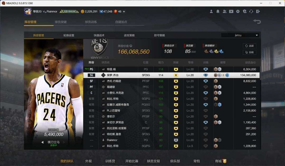Viewport: 285px width, 166px height.
Task: Select the C lineup slot
Action: 91,93
